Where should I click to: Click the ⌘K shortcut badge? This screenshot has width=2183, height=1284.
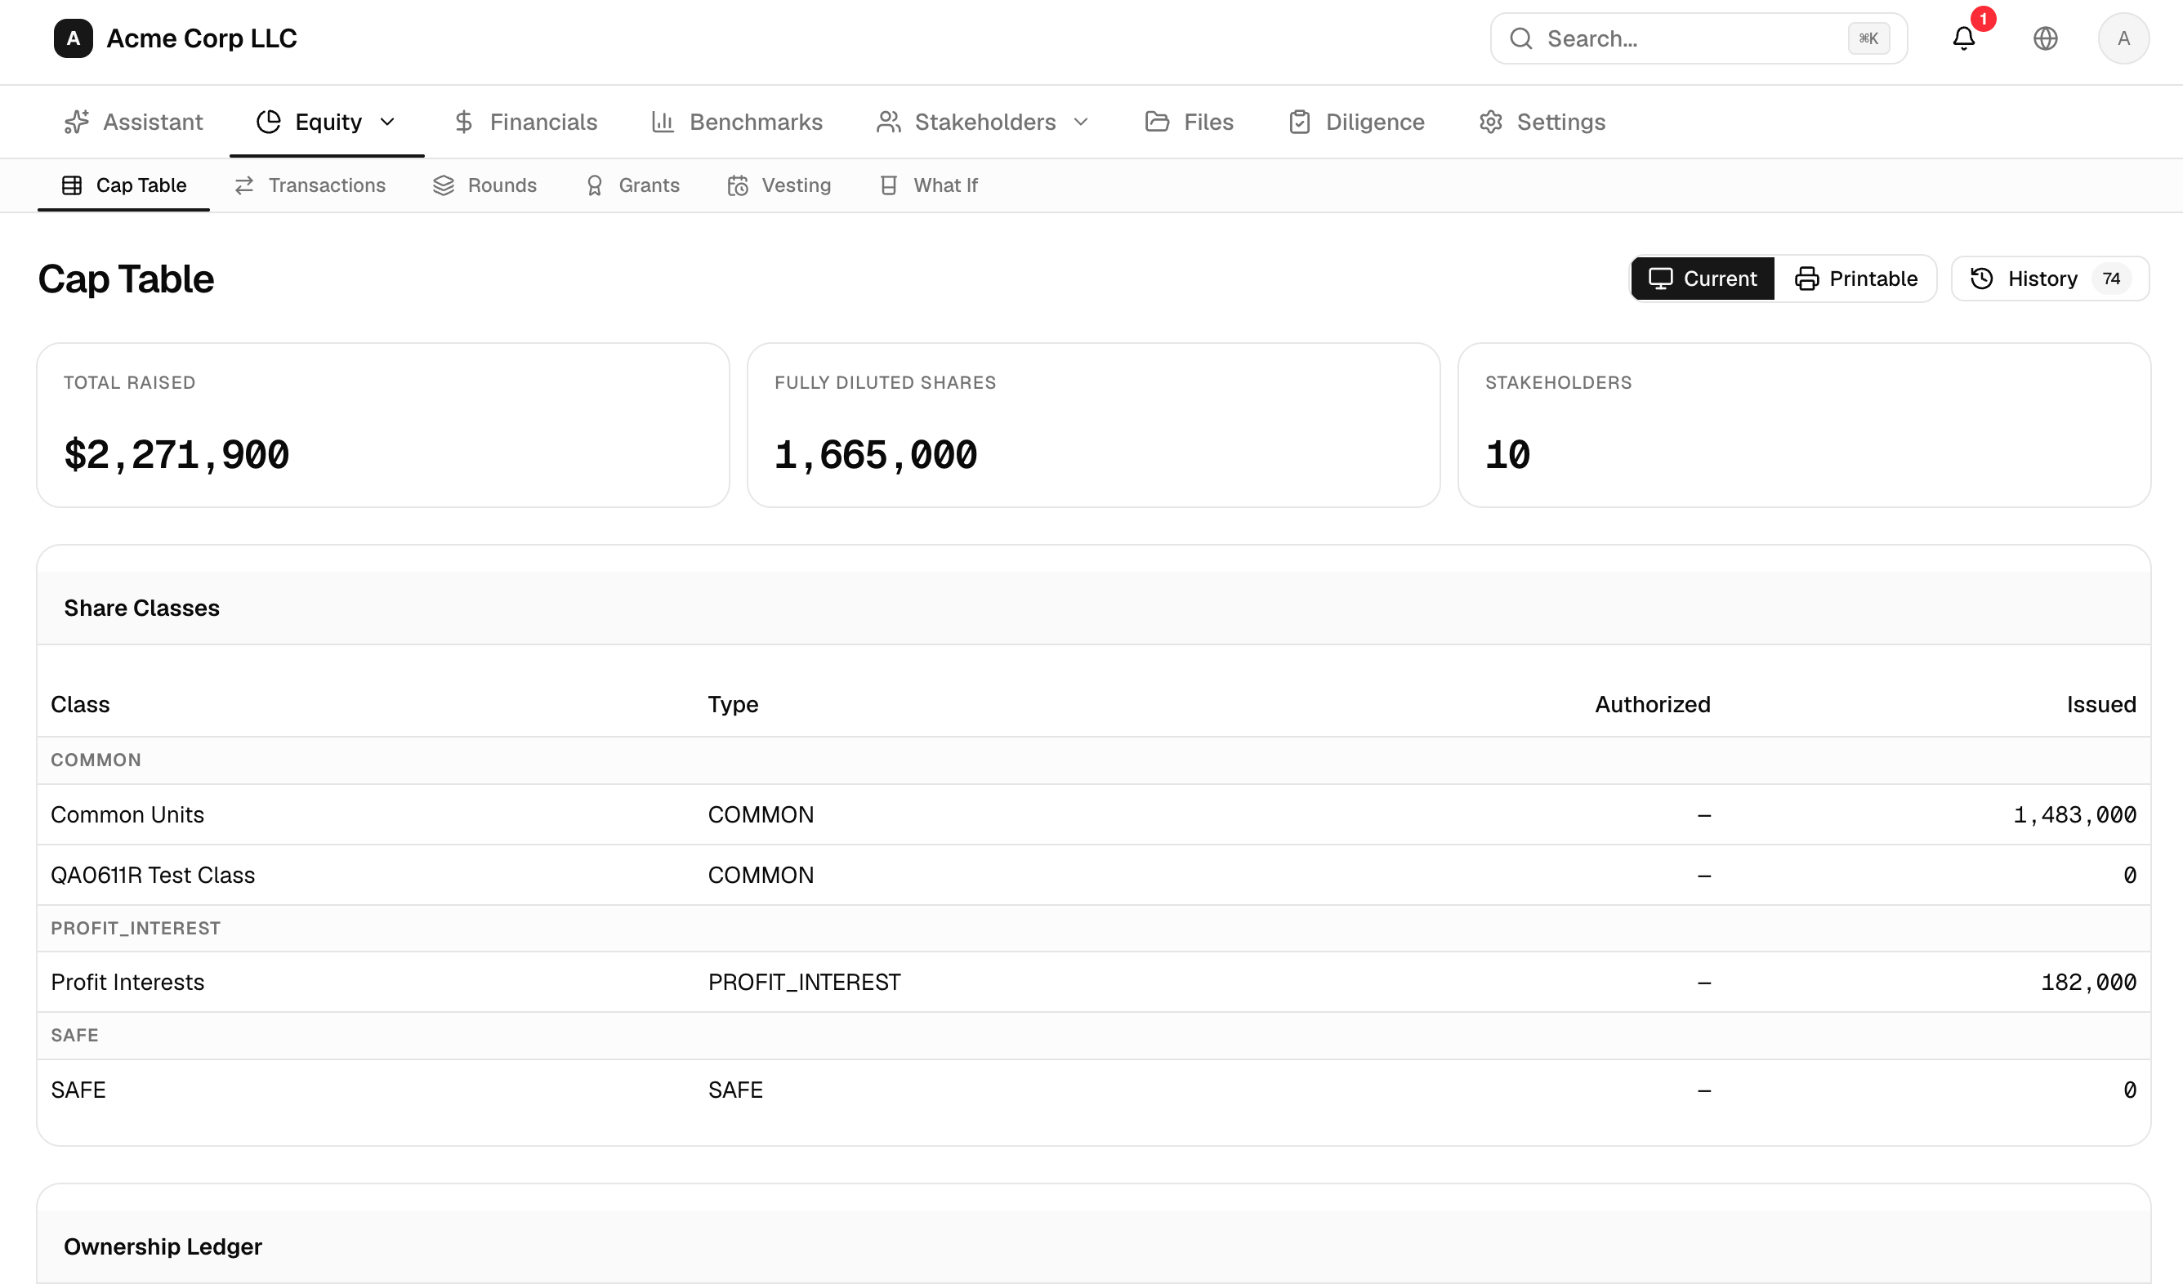point(1868,38)
